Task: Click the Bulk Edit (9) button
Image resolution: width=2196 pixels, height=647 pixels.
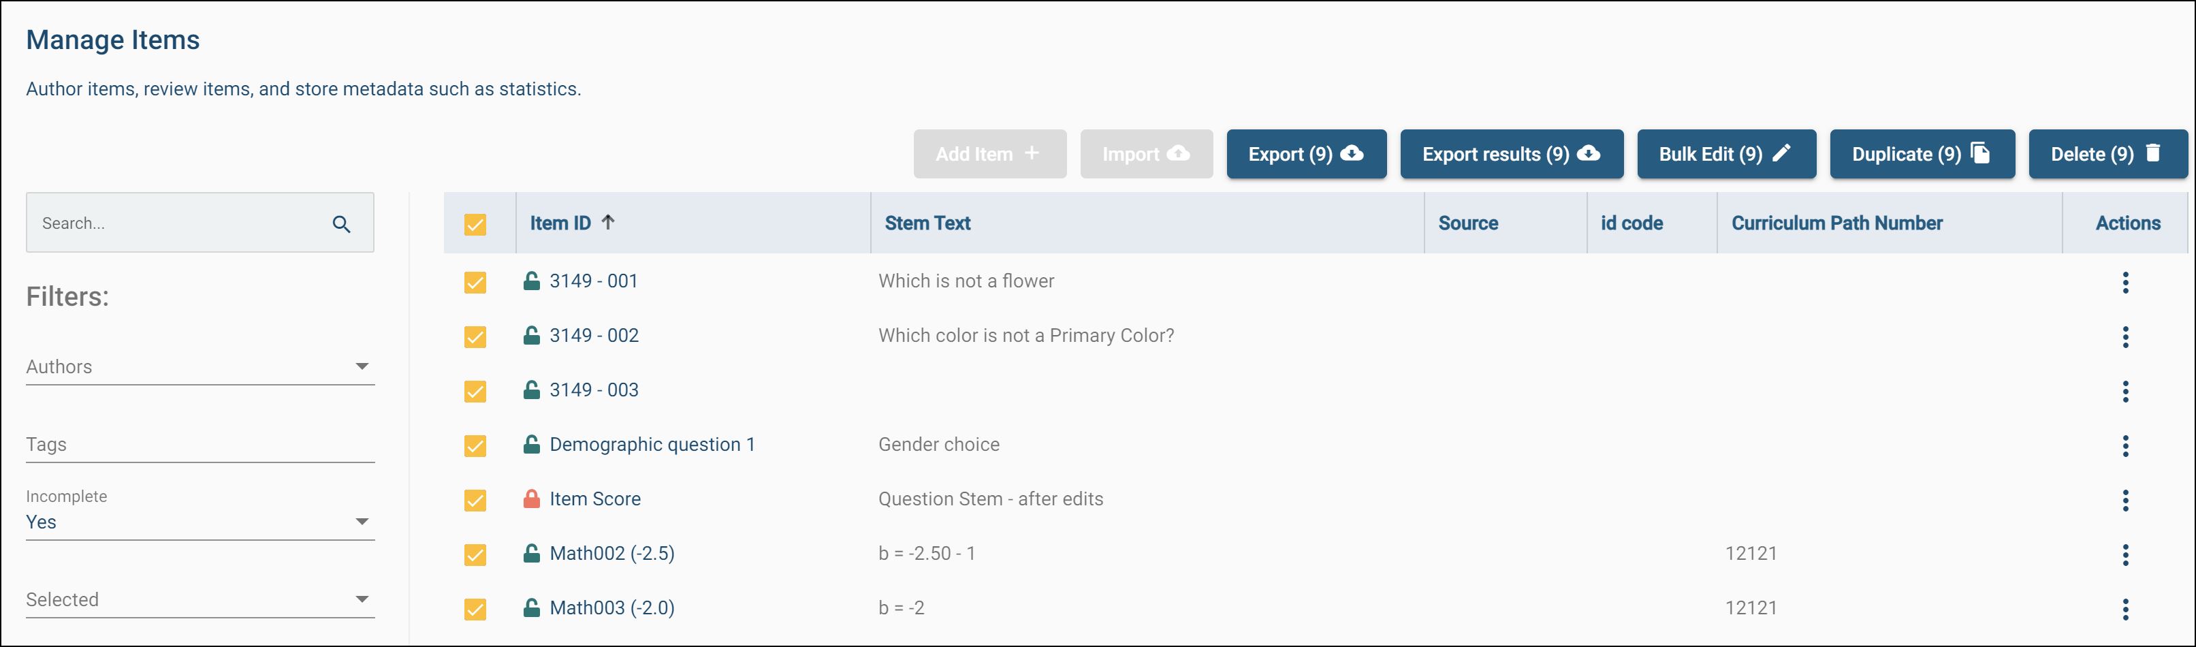Action: tap(1726, 155)
